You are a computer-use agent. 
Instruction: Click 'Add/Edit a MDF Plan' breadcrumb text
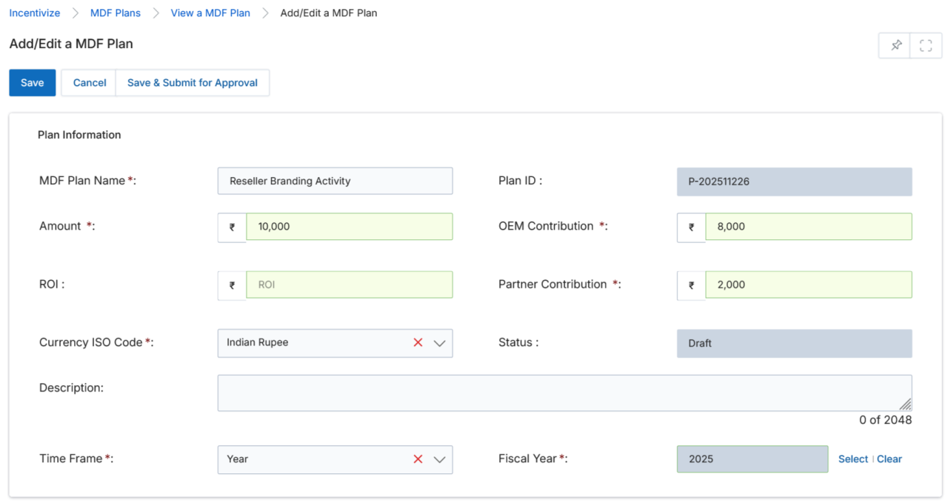pyautogui.click(x=329, y=13)
